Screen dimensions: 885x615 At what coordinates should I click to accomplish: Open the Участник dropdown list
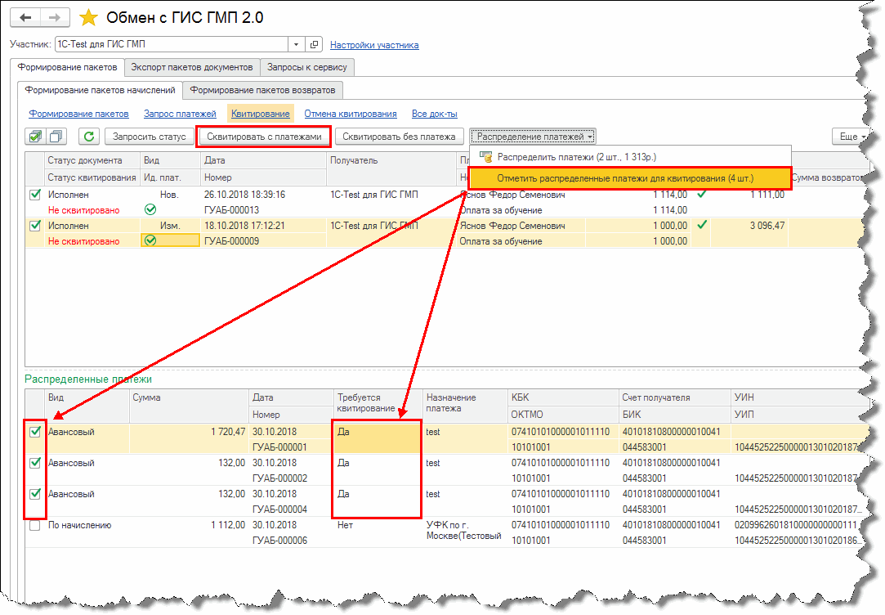[x=297, y=44]
